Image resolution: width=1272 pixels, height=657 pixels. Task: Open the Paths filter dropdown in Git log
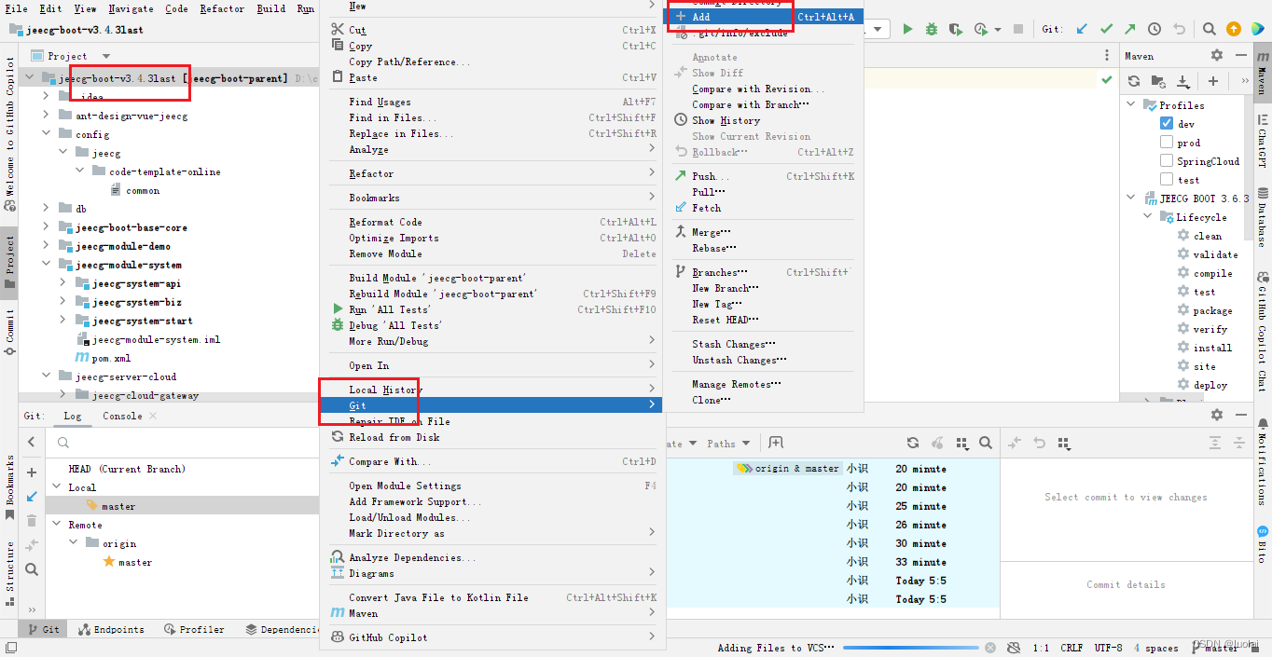point(727,443)
